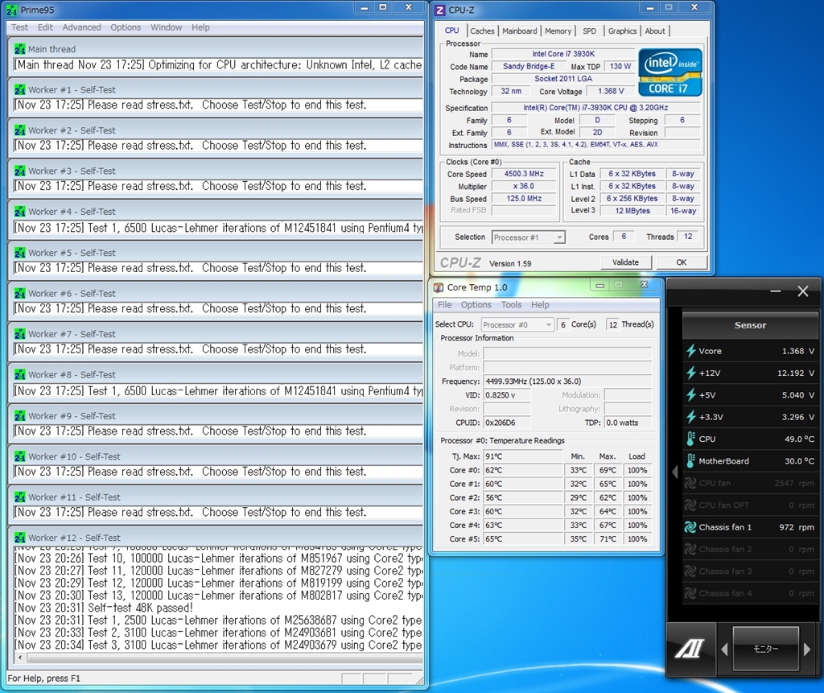Screen dimensions: 824x693
Task: Open the File menu in Core Temp
Action: tap(444, 304)
